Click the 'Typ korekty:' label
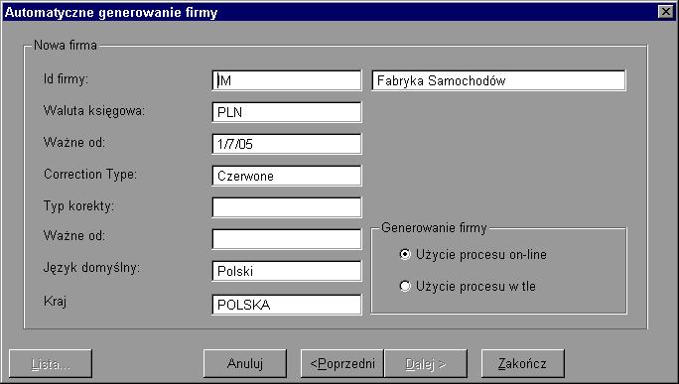The image size is (679, 384). [78, 206]
